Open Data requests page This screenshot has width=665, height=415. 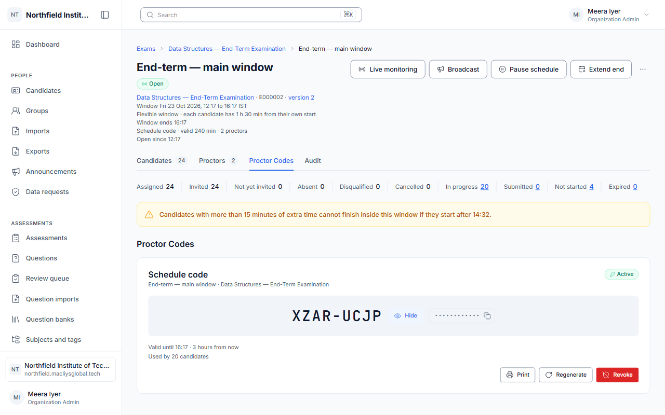point(61,192)
